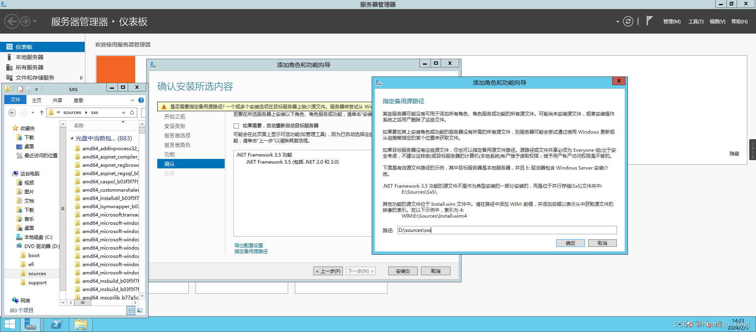This screenshot has width=756, height=332.
Task: Open the boot folder in tree
Action: [x=30, y=256]
